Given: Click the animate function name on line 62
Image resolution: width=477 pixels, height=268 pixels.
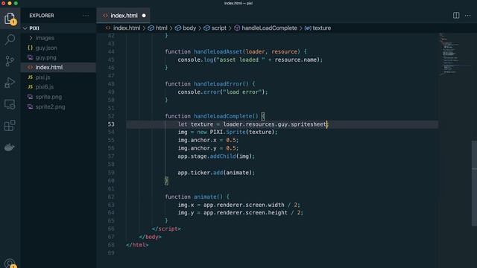Looking at the screenshot, I should [x=206, y=197].
